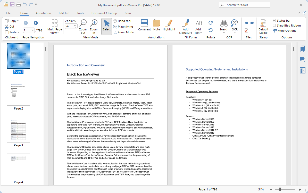Expand the Paste dropdown arrow
308x193 pixels.
[x=19, y=32]
